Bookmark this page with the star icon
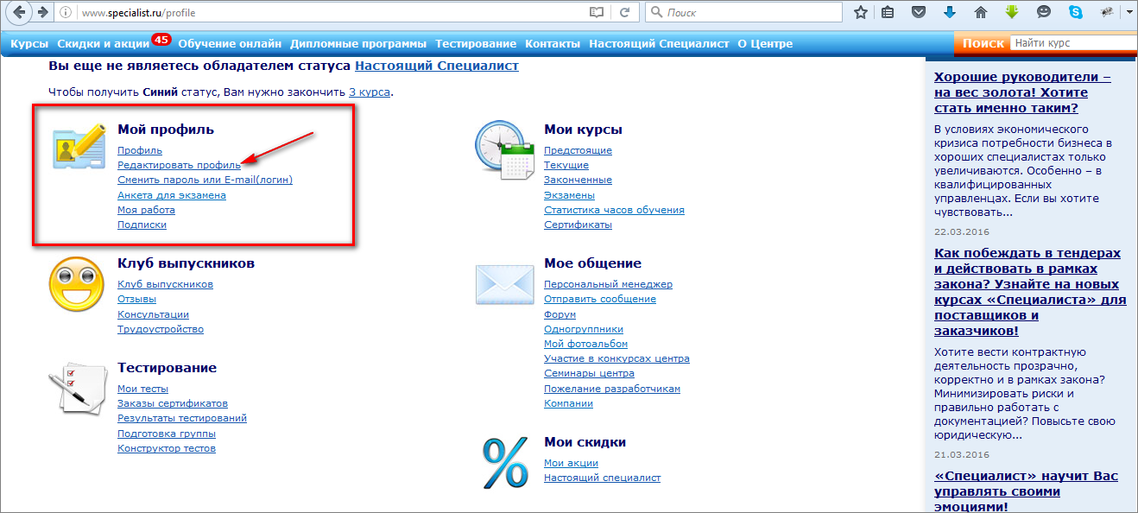The height and width of the screenshot is (513, 1138). tap(860, 13)
